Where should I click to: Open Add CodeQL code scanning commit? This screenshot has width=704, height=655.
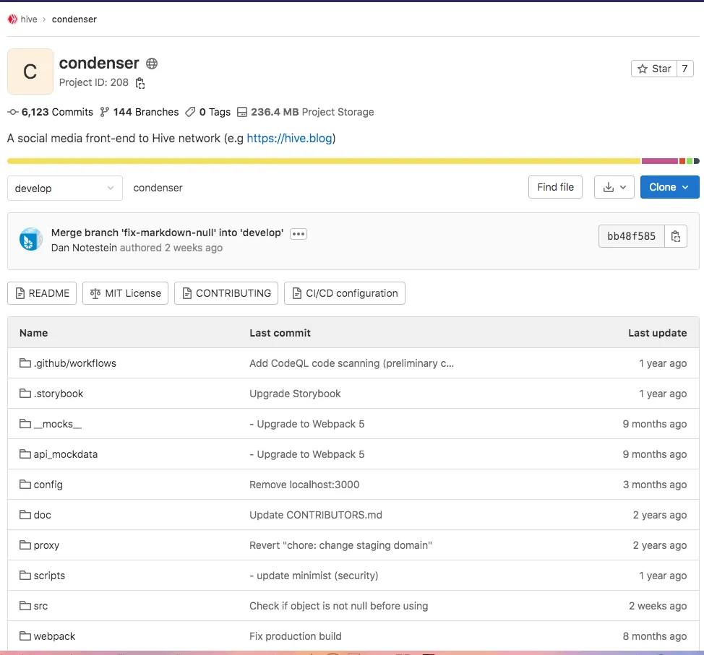[351, 363]
